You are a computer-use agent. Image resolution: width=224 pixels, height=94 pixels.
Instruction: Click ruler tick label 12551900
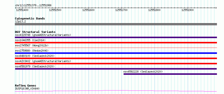click(x=188, y=10)
